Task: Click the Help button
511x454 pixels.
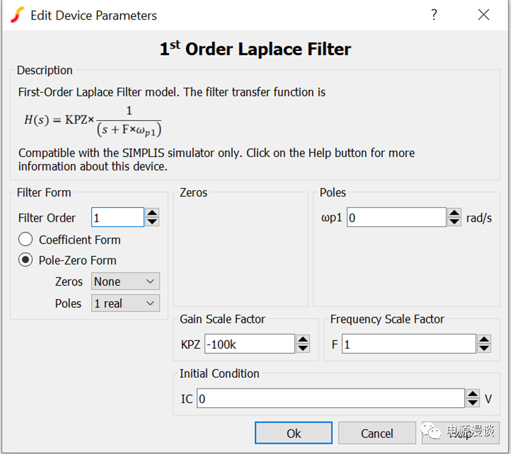Action: (460, 433)
